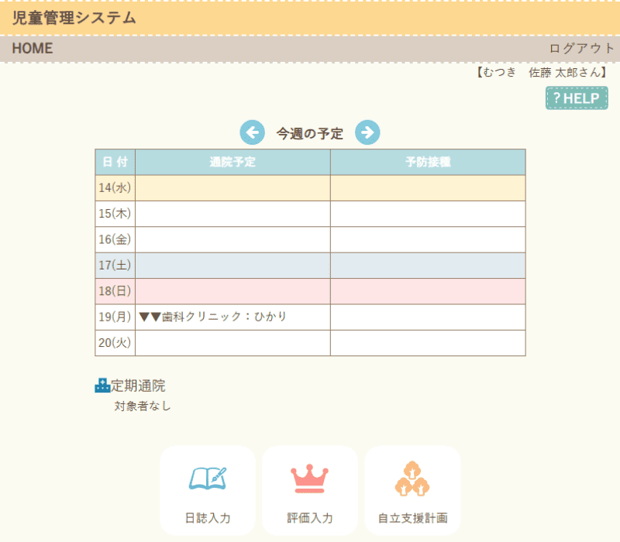Click the 通院予定 column header

[232, 162]
